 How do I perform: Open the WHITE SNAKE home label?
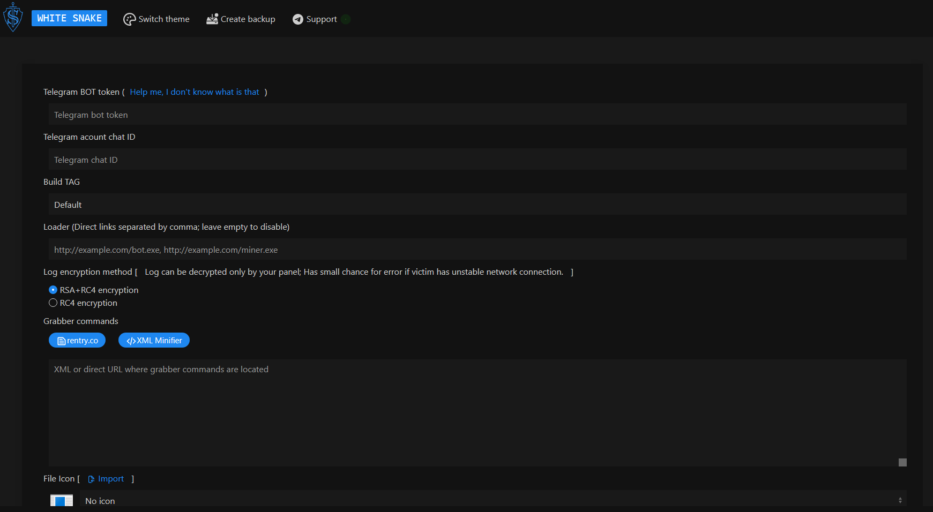point(69,18)
